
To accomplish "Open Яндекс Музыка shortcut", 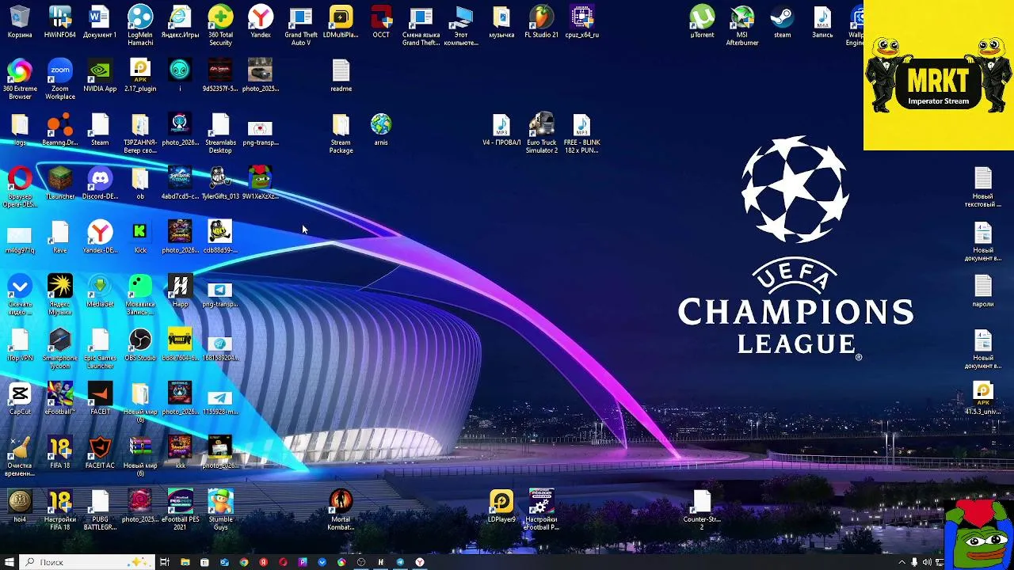I will coord(59,294).
